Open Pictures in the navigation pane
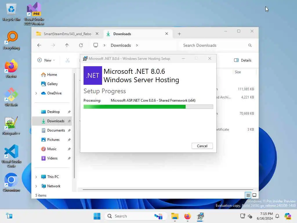This screenshot has width=297, height=223. coord(52,140)
